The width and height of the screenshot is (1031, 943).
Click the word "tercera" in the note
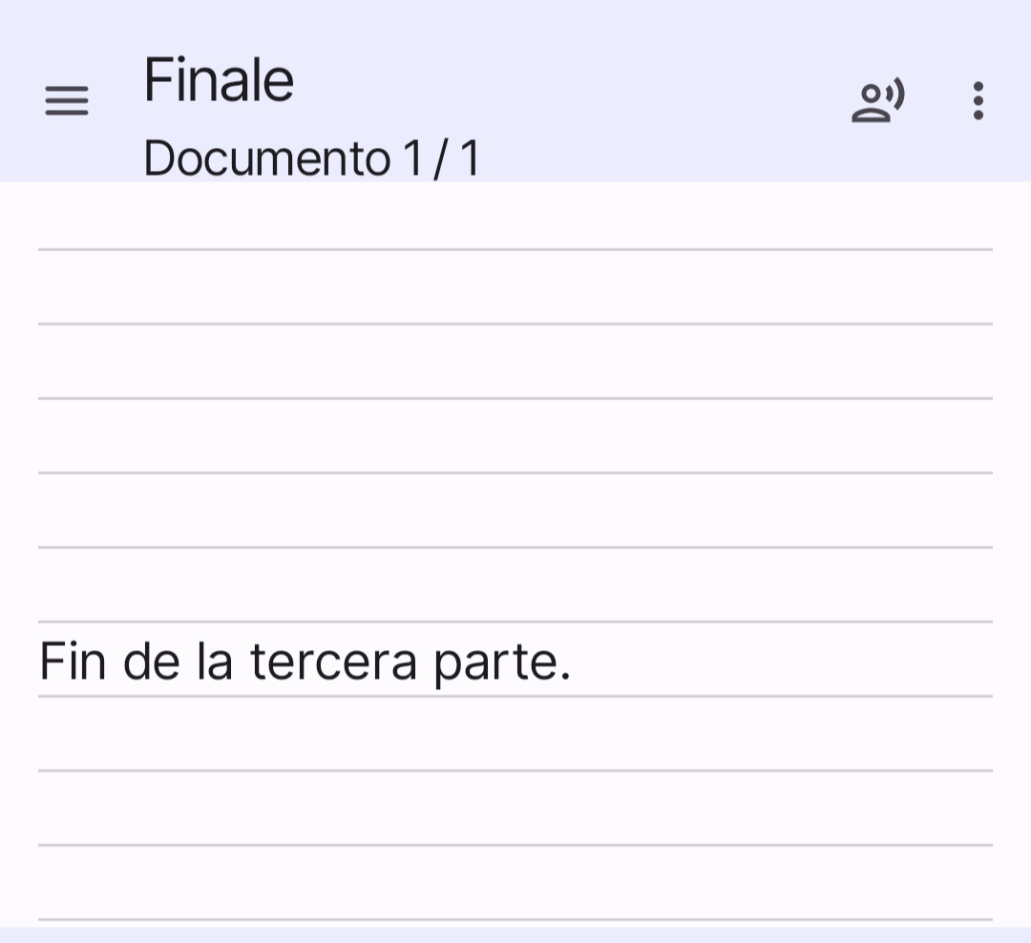[x=333, y=660]
